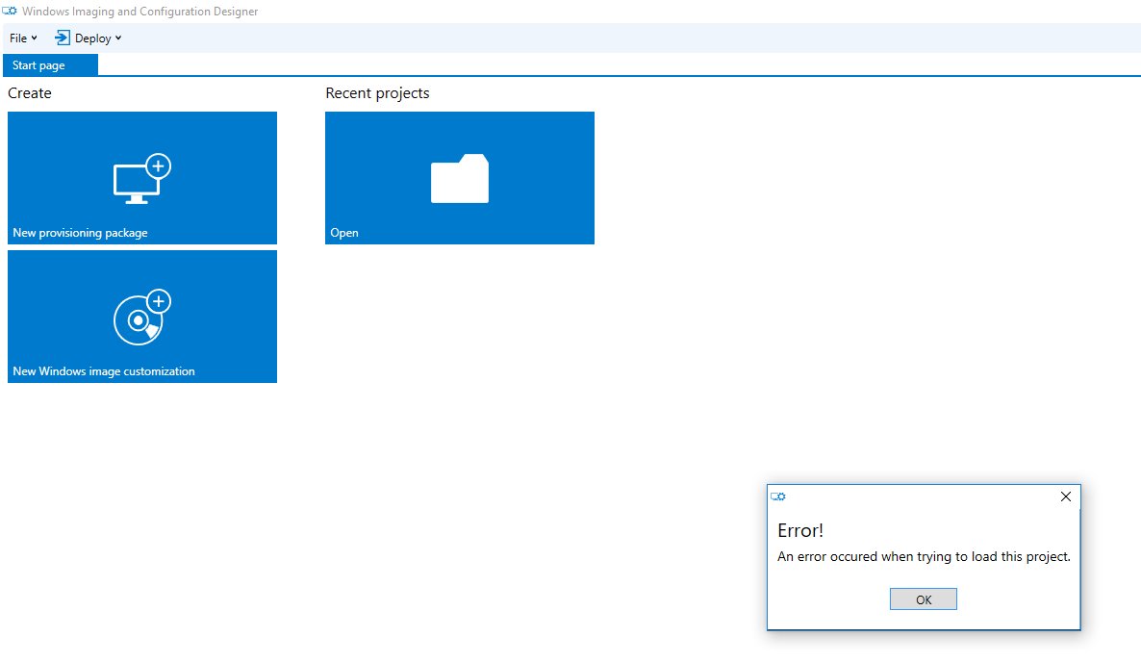Click the folder icon in Recent projects
This screenshot has height=662, width=1141.
pyautogui.click(x=460, y=179)
